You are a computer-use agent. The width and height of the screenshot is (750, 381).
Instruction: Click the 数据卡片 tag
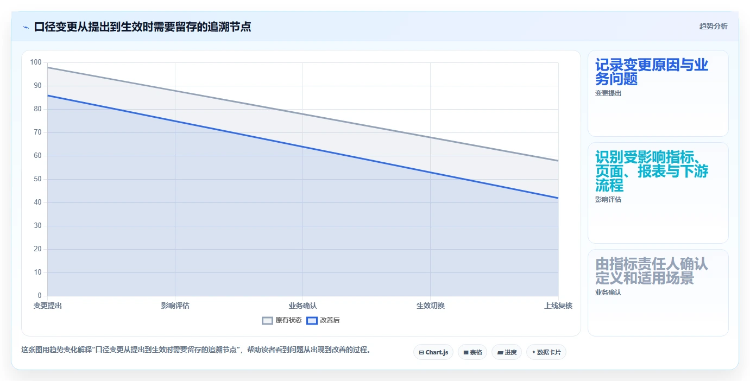click(546, 352)
